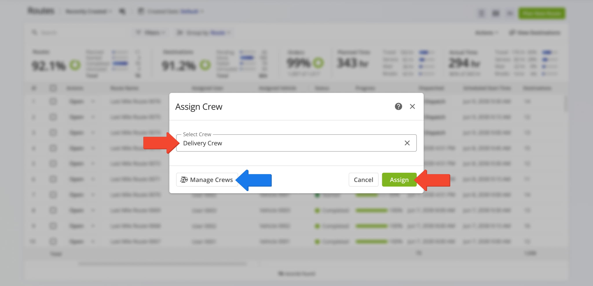Open the Actions menu above the table
This screenshot has height=286, width=593.
point(486,33)
